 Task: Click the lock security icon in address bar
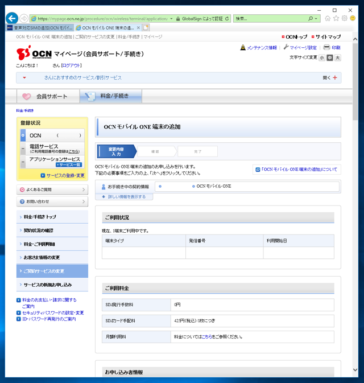[x=178, y=19]
